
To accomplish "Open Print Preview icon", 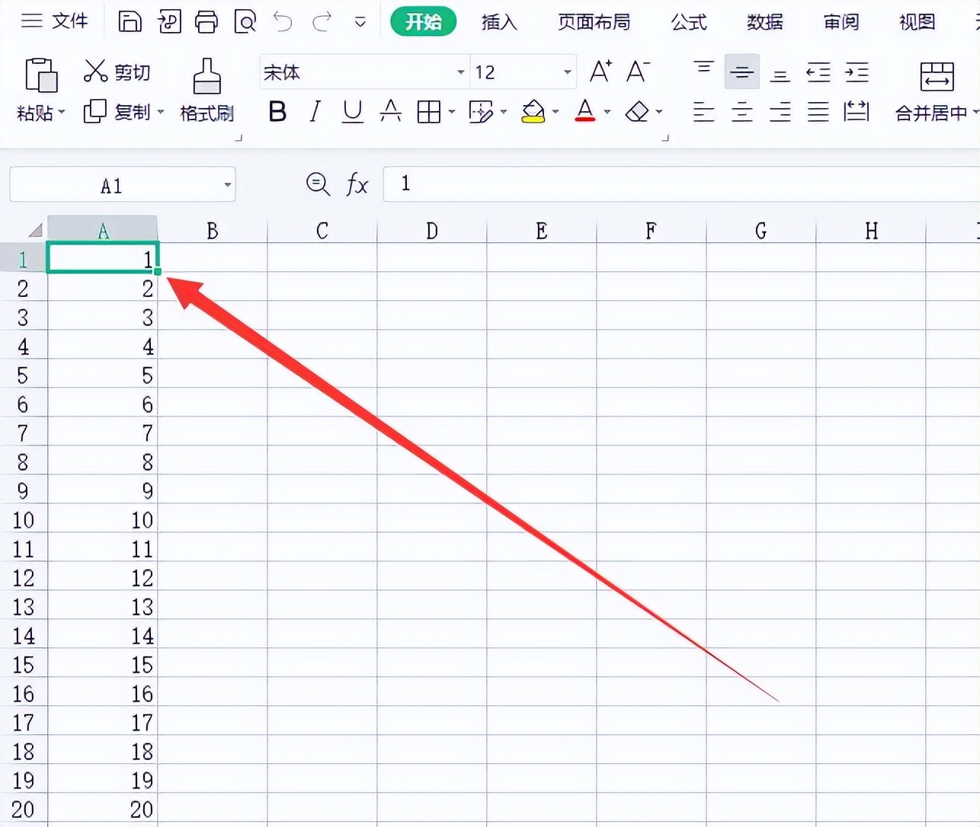I will tap(245, 21).
